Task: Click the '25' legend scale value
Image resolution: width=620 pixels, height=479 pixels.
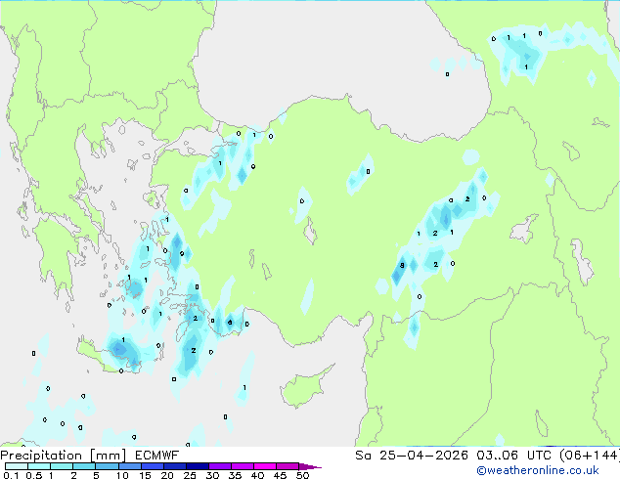Action: click(190, 475)
